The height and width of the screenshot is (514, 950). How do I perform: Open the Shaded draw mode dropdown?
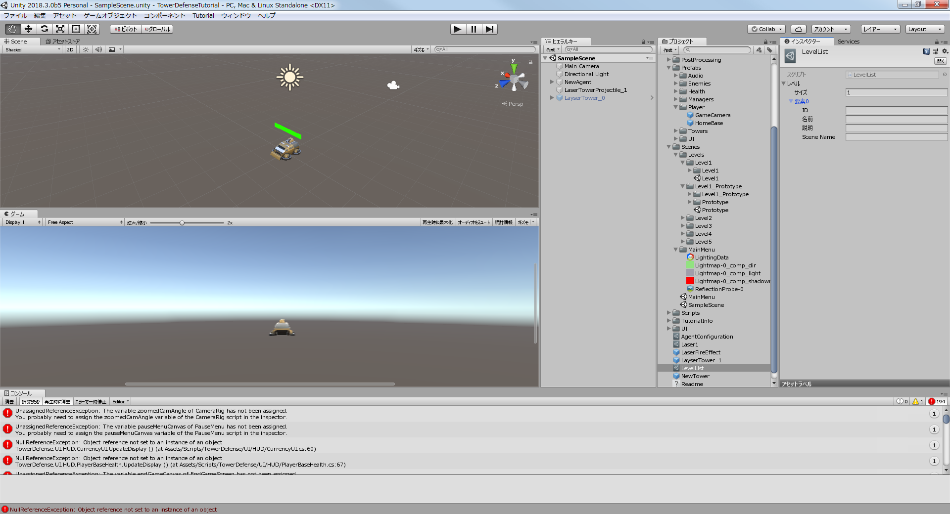[x=33, y=49]
